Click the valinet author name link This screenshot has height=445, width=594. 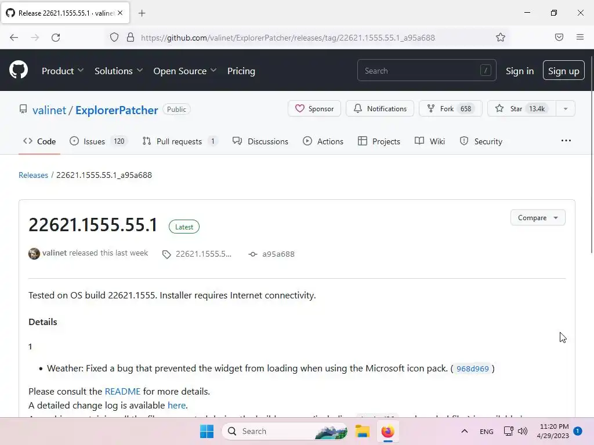[55, 253]
